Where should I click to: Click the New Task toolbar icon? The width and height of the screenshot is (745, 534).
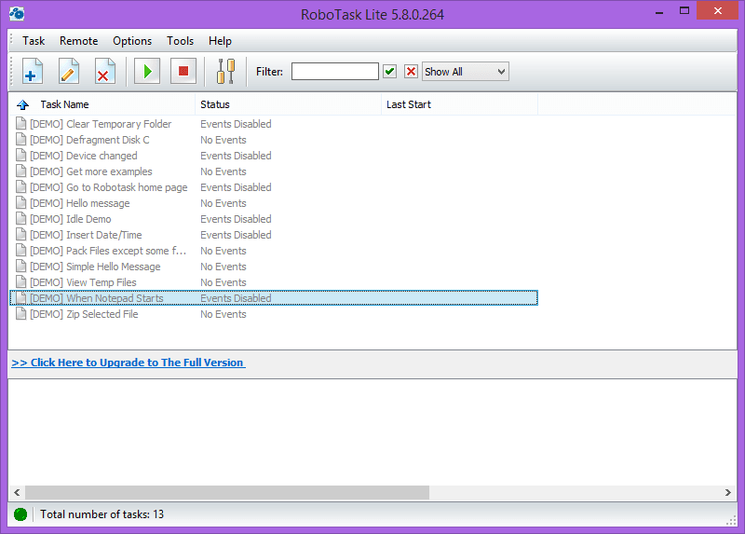pyautogui.click(x=33, y=72)
